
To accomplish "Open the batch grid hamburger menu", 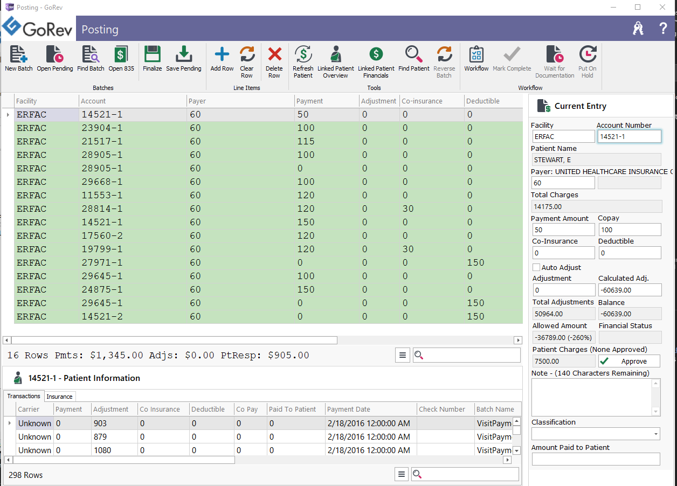I will tap(402, 355).
